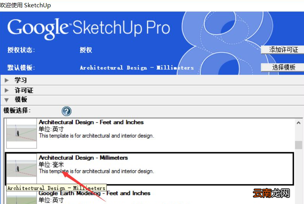
Task: Expand the 许可证 section arrow
Action: coord(7,90)
